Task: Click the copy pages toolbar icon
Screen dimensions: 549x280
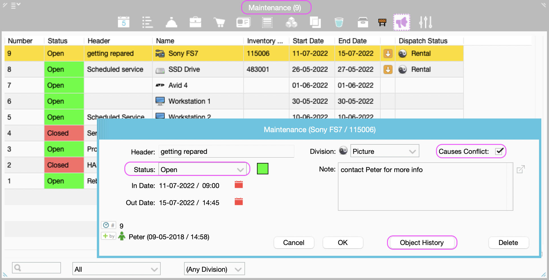Action: [x=315, y=22]
